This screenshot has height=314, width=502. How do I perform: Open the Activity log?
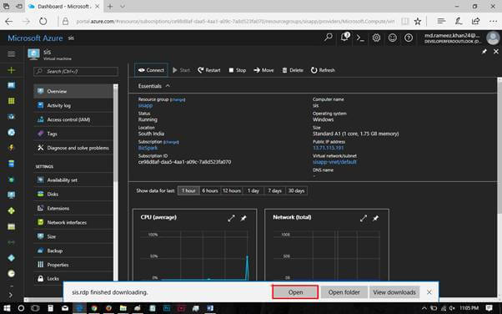point(73,105)
